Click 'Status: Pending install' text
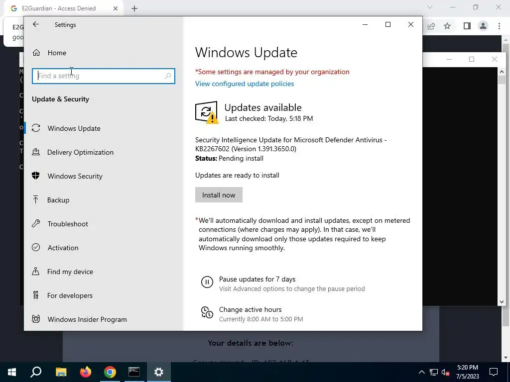The height and width of the screenshot is (382, 510). click(x=229, y=158)
